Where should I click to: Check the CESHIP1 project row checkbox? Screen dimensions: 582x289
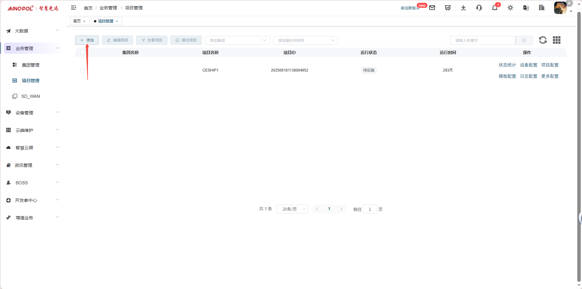83,70
